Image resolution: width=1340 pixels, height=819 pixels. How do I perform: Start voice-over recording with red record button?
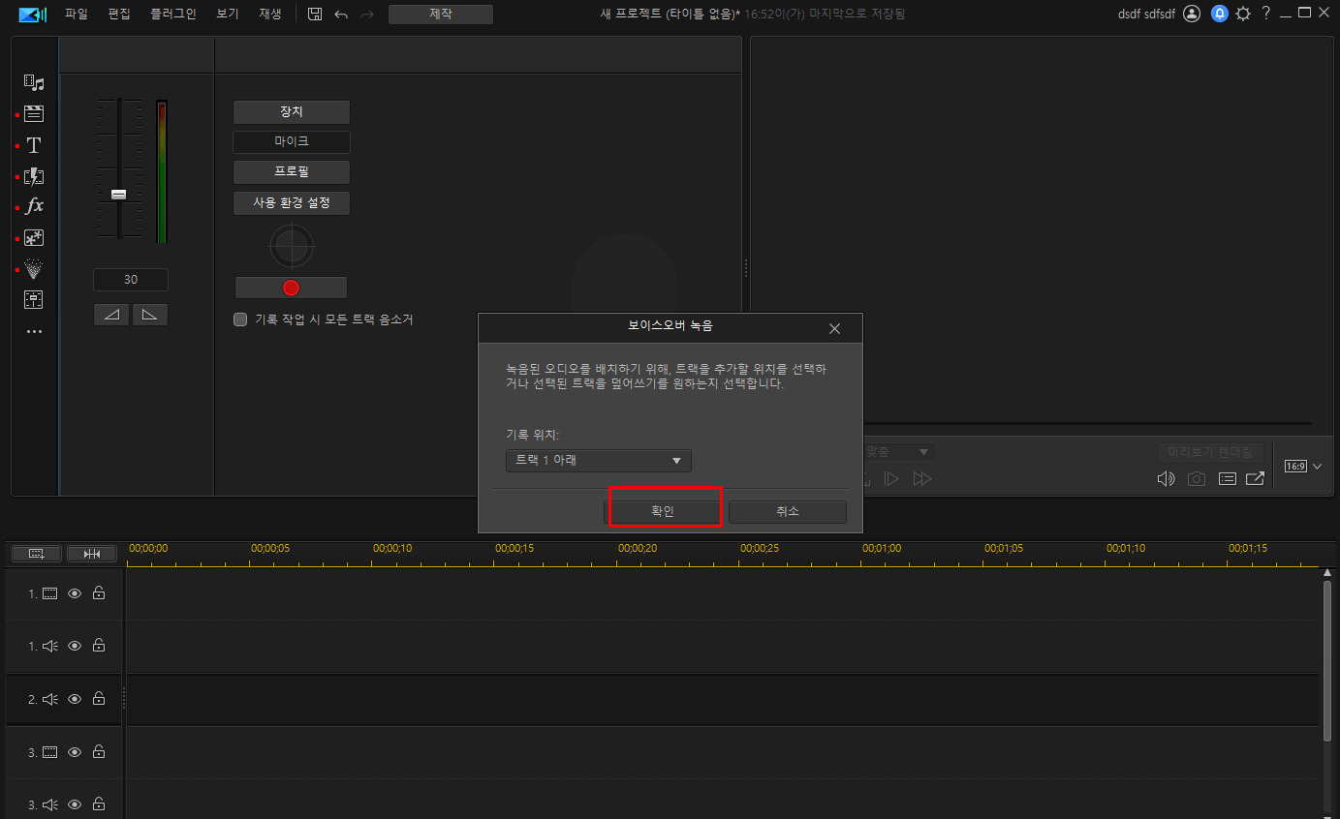coord(291,288)
